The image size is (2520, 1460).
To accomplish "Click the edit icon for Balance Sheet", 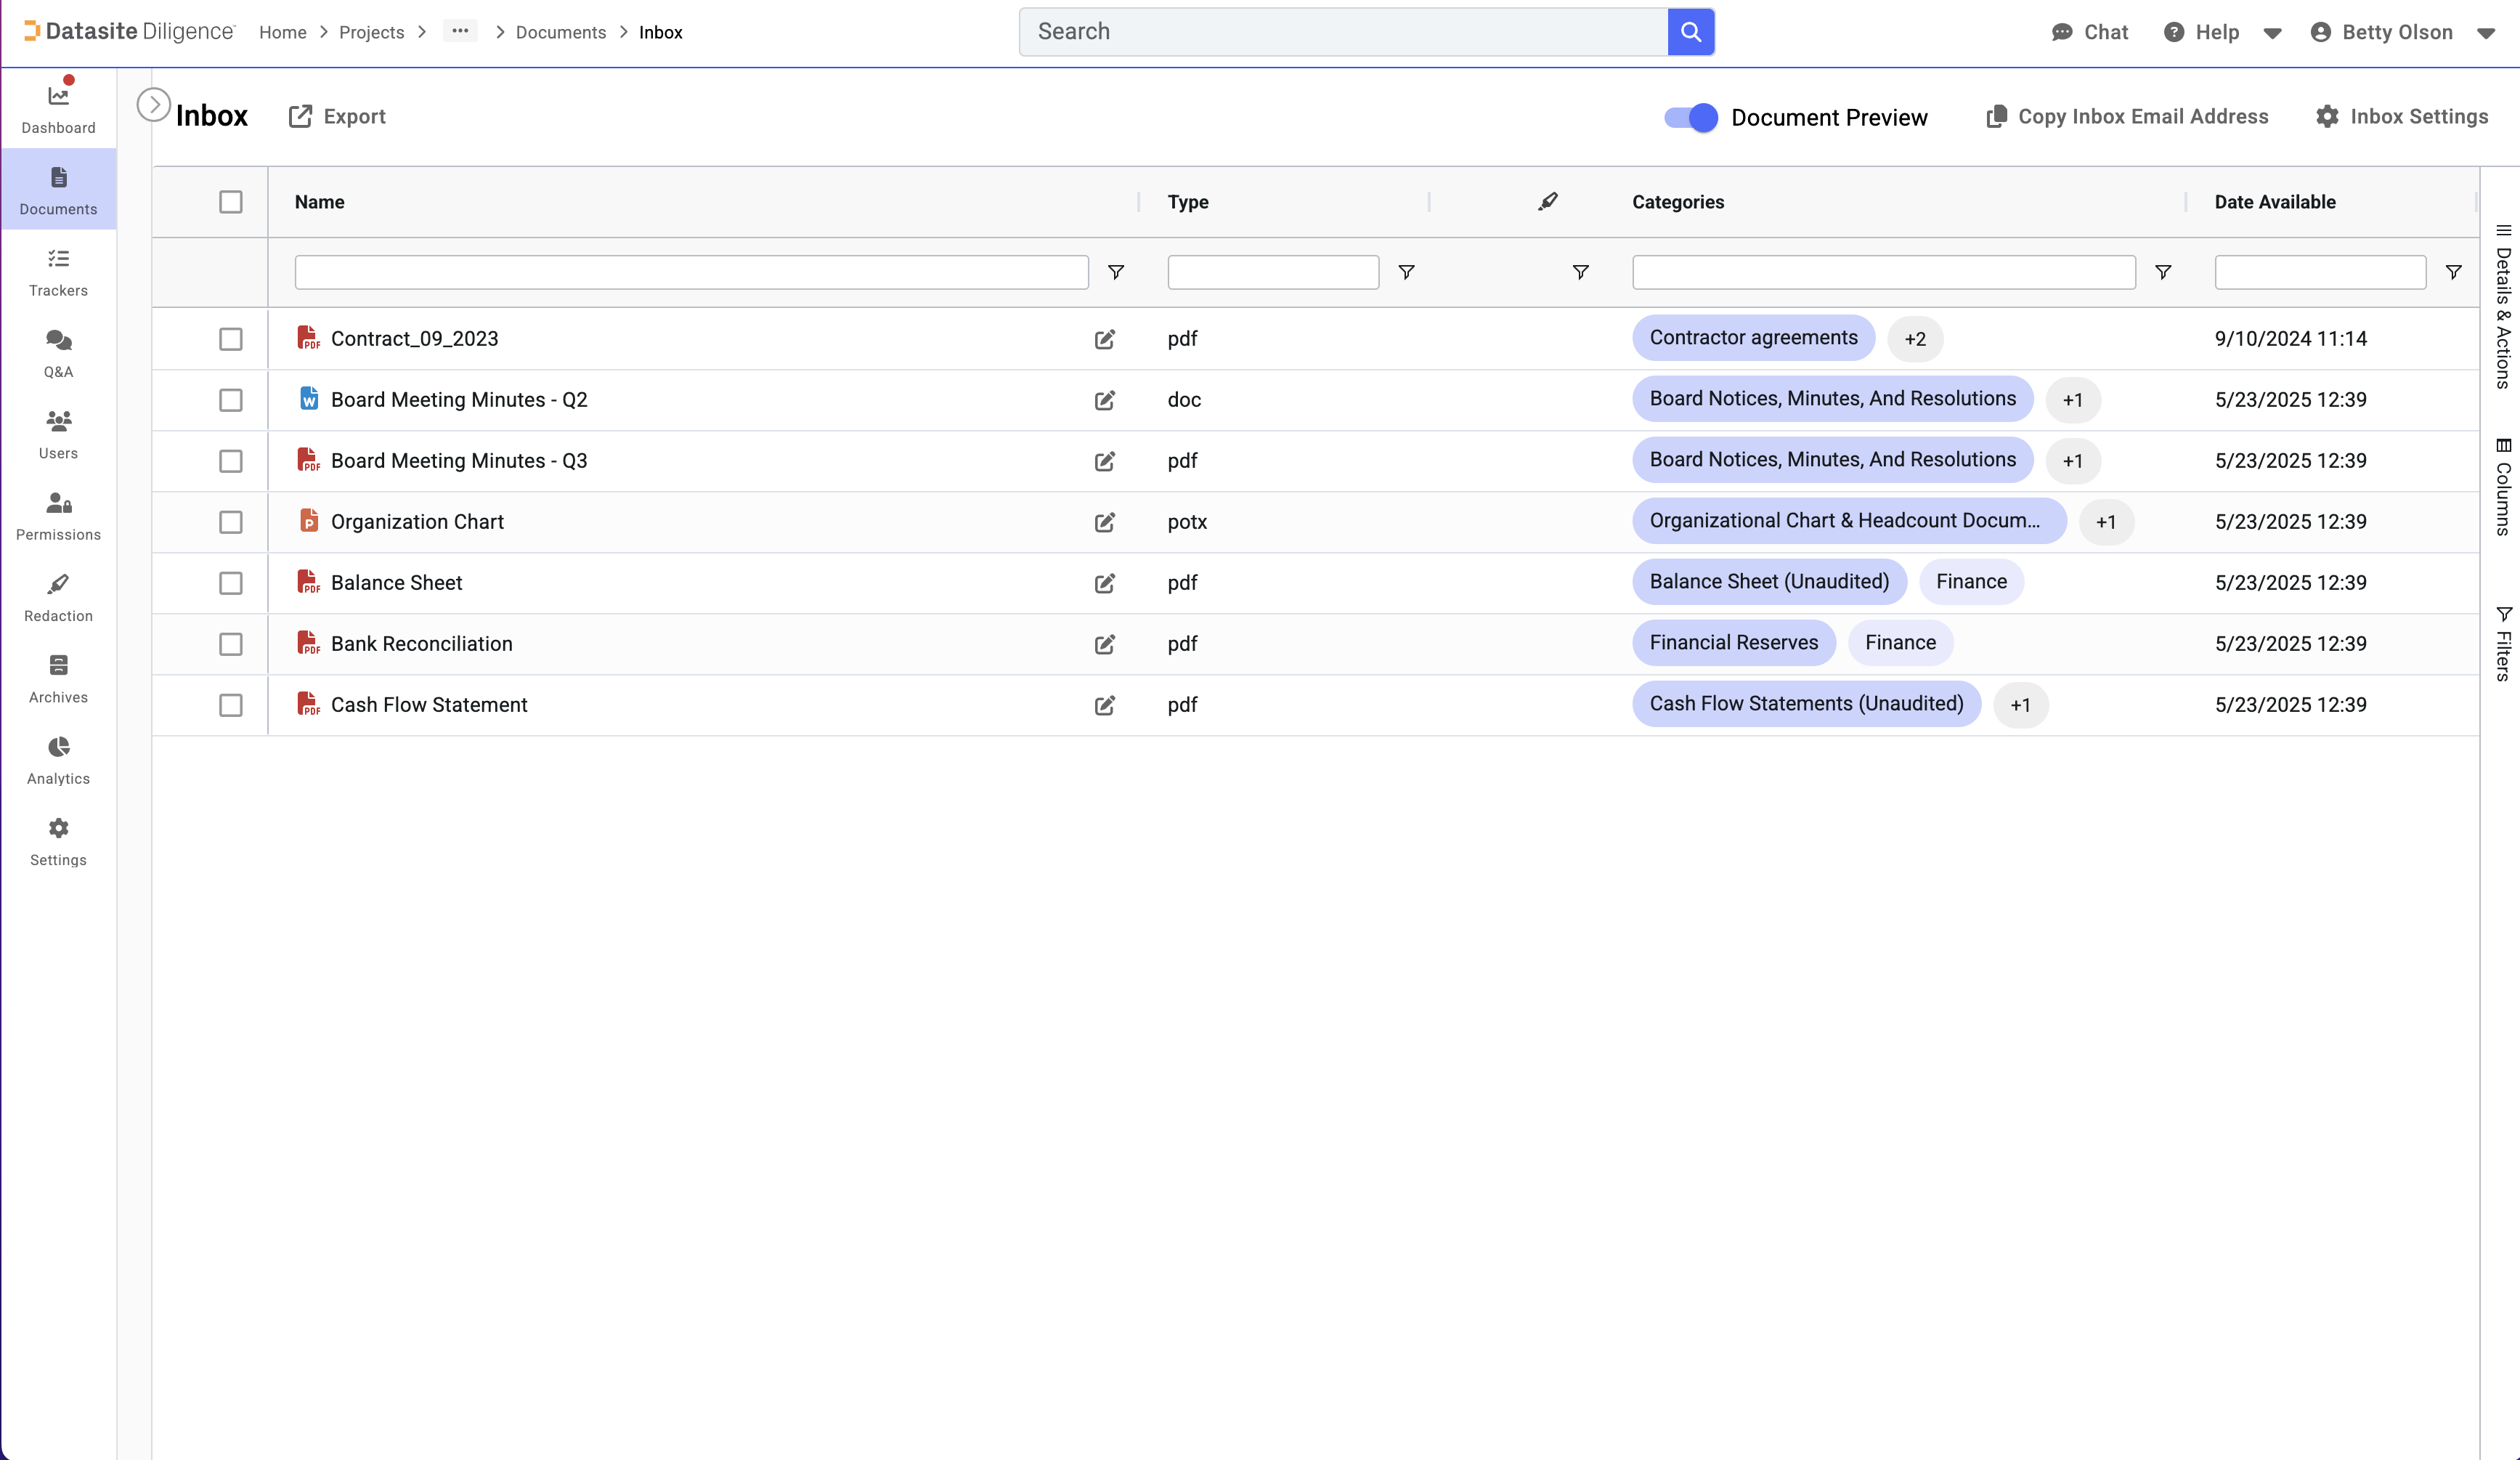I will 1104,583.
